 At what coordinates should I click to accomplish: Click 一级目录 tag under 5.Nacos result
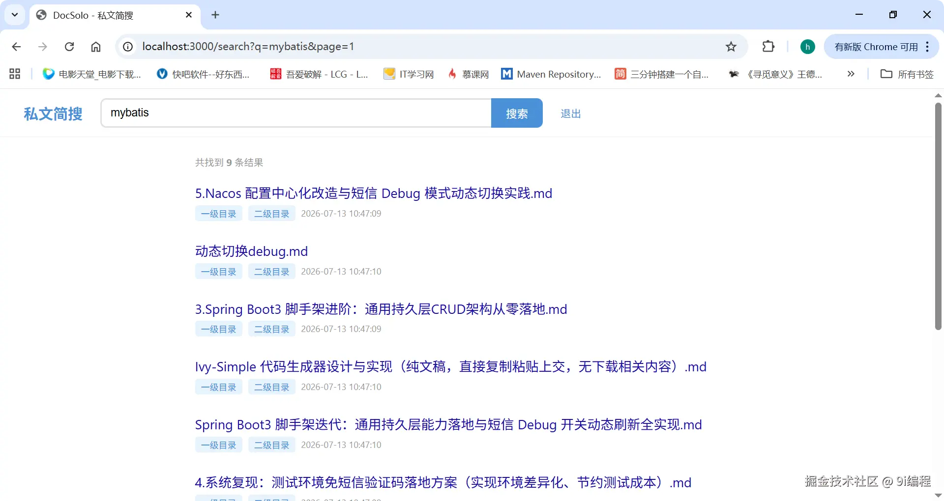219,214
